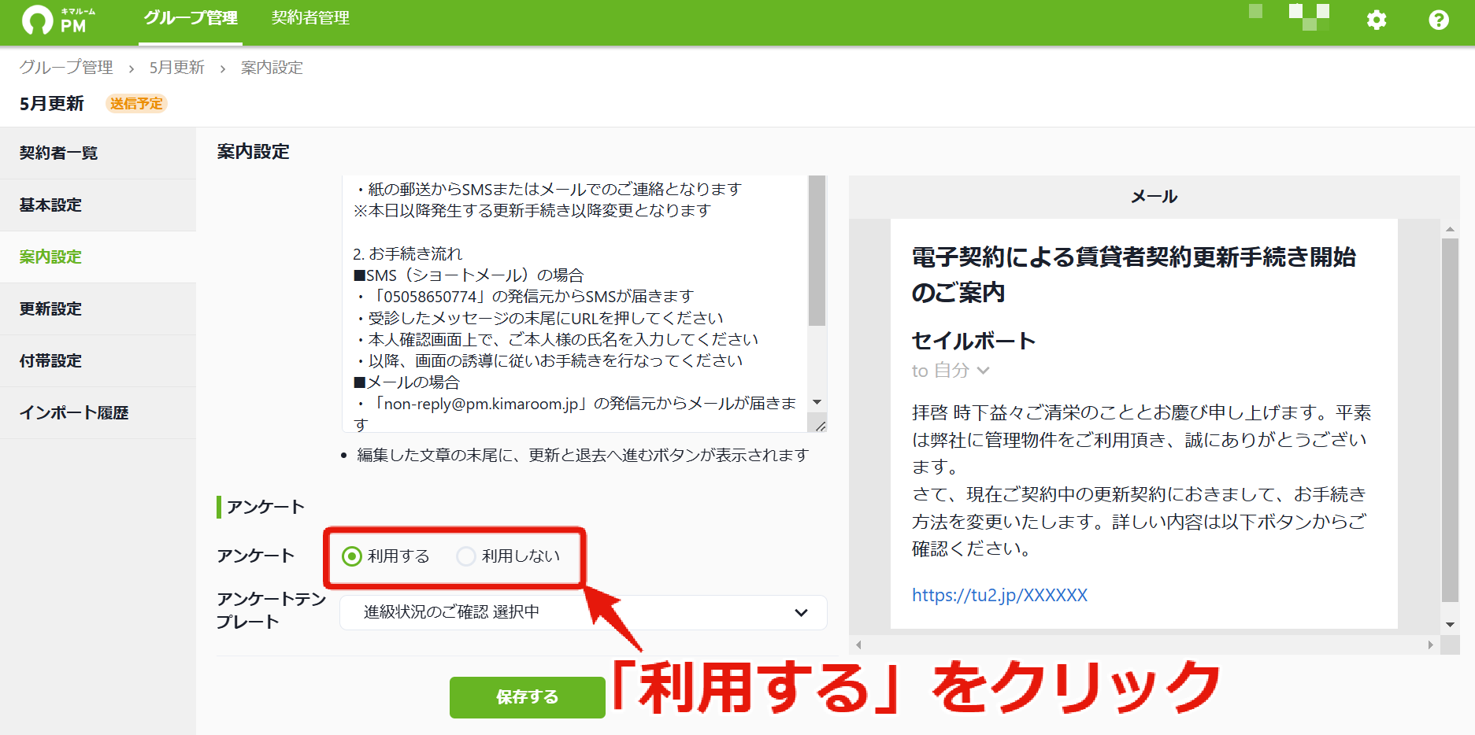Select the 利用しない radio button
1475x735 pixels.
click(466, 556)
